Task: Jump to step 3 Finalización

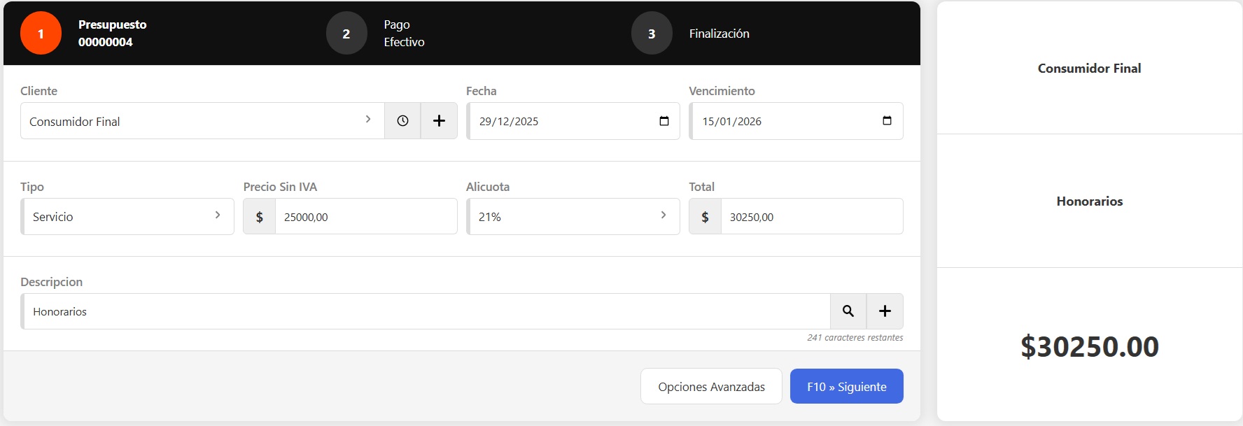Action: point(652,34)
